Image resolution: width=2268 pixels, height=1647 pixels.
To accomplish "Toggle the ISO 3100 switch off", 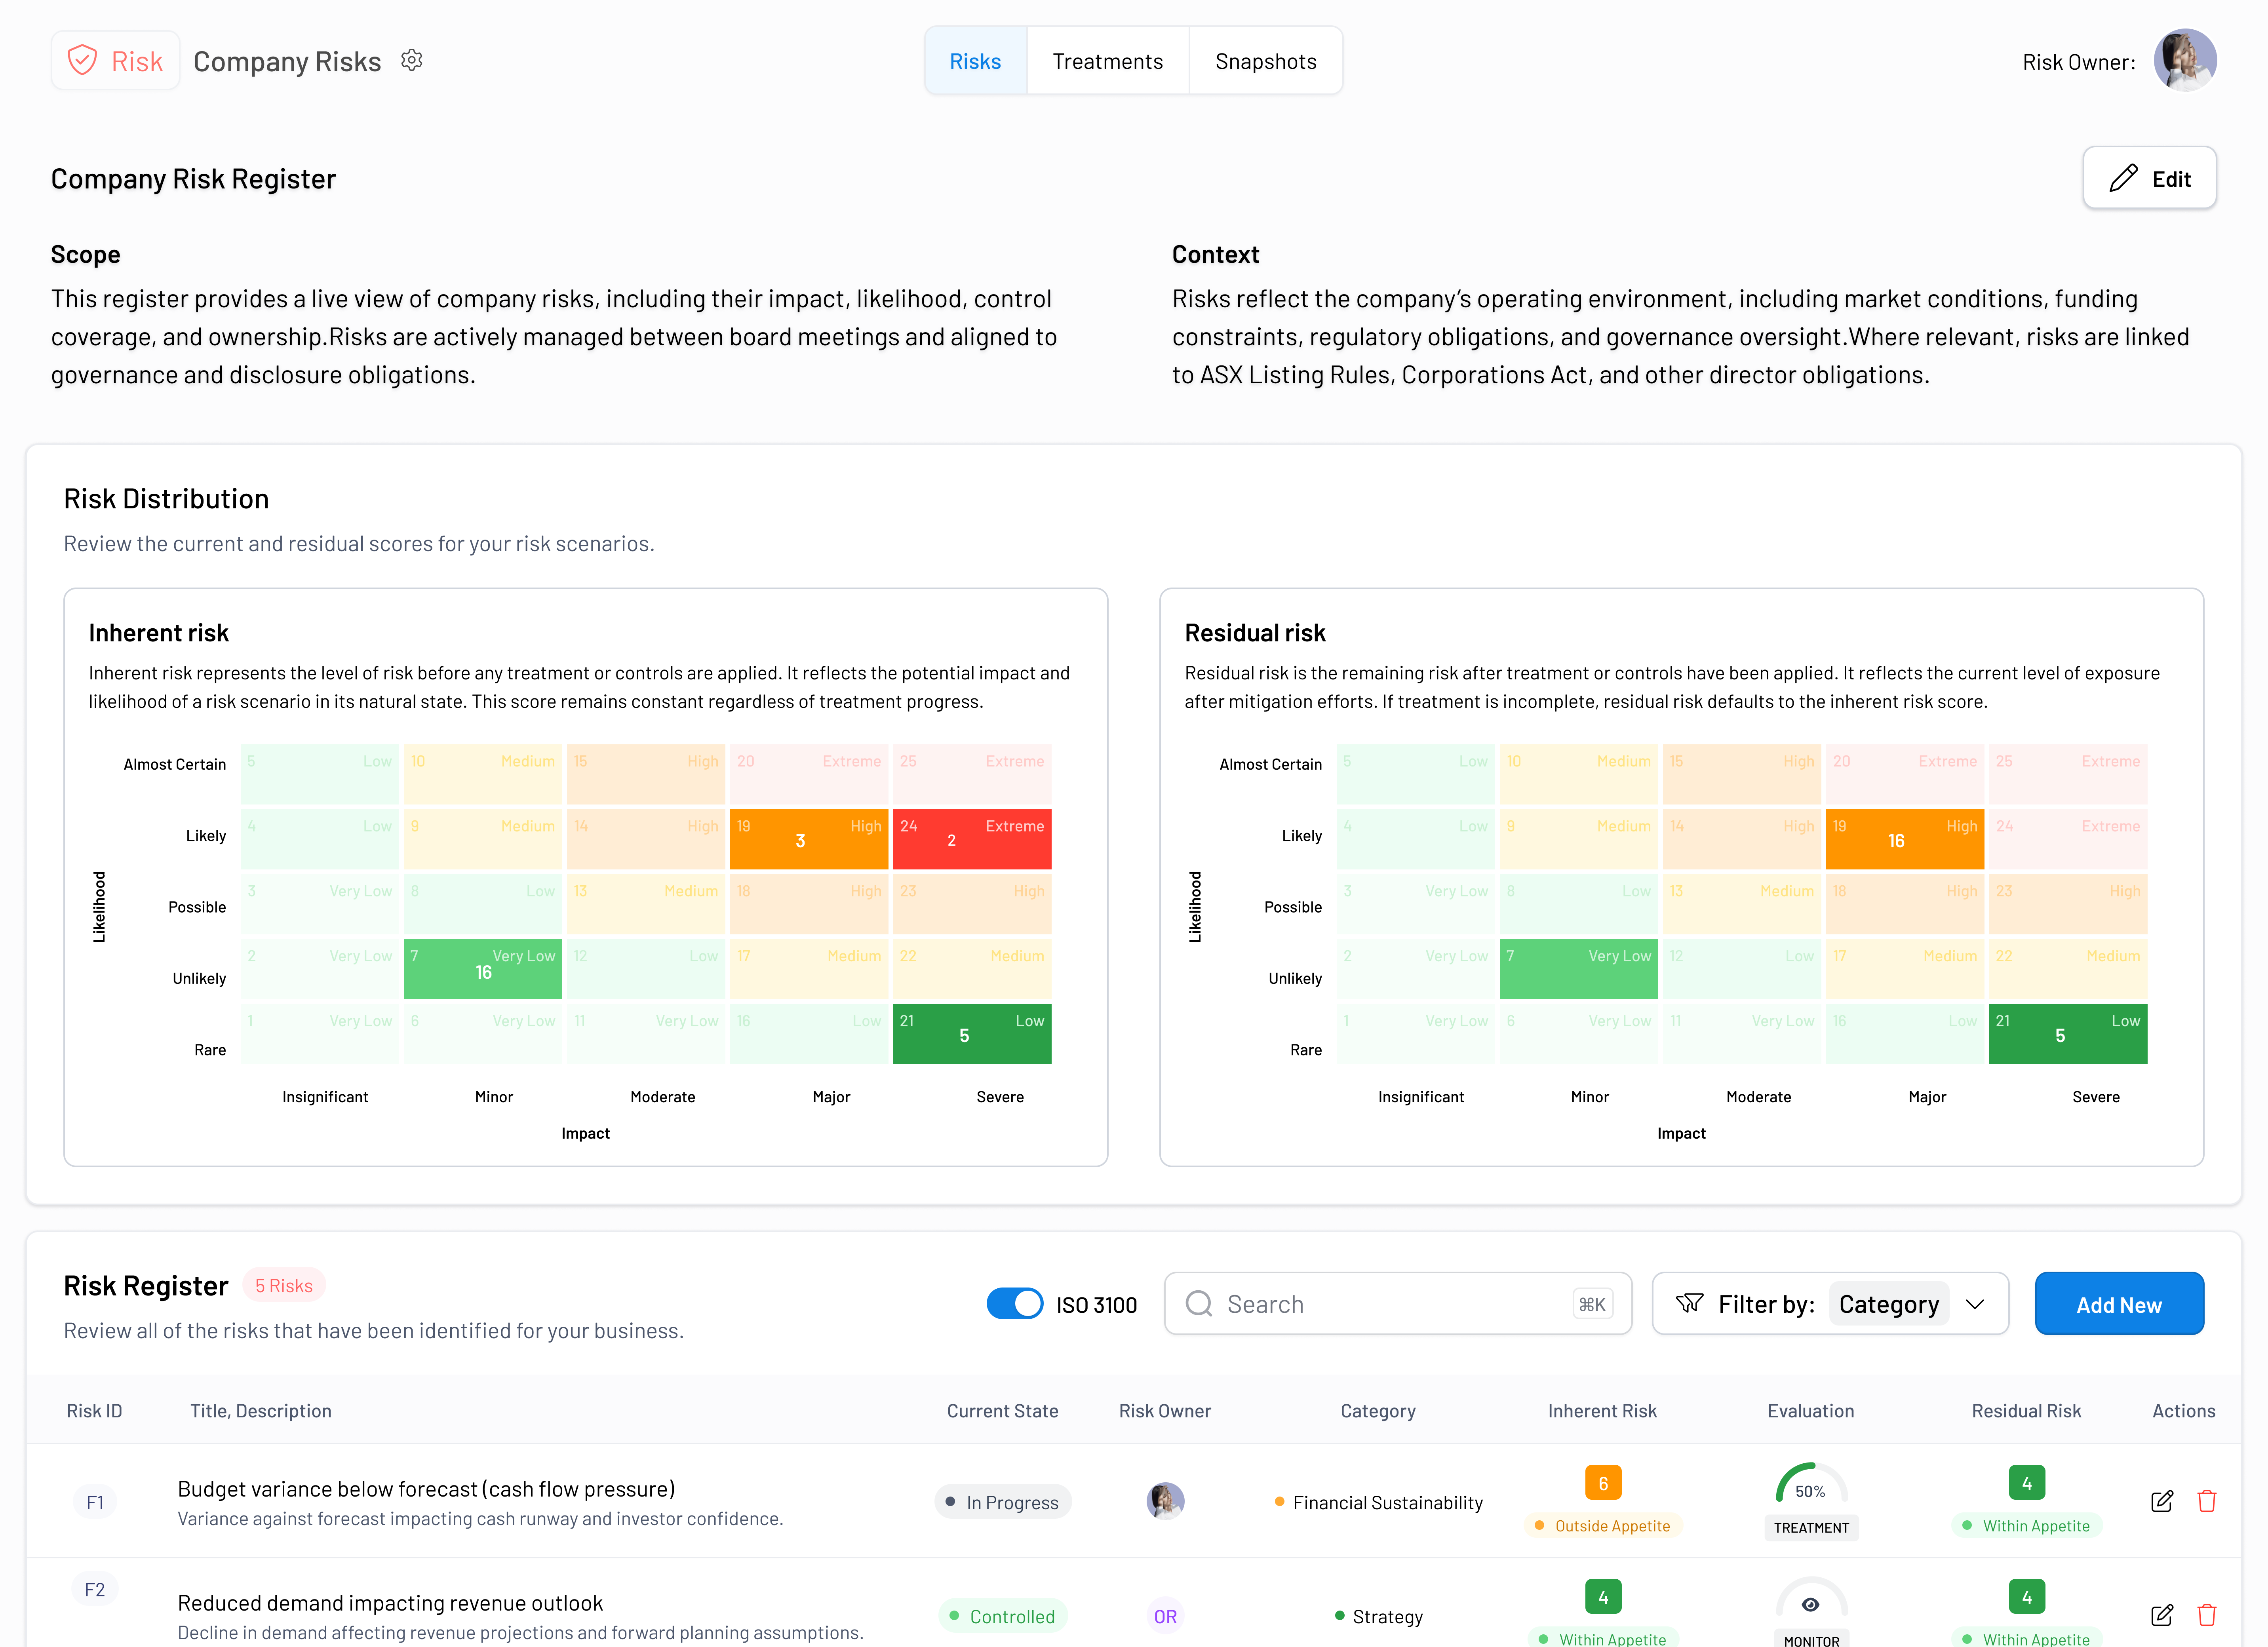I will pos(1015,1303).
